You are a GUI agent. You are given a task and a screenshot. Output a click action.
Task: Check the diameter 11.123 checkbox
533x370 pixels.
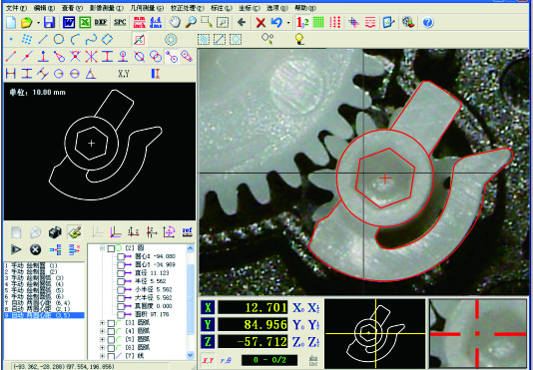[x=121, y=273]
